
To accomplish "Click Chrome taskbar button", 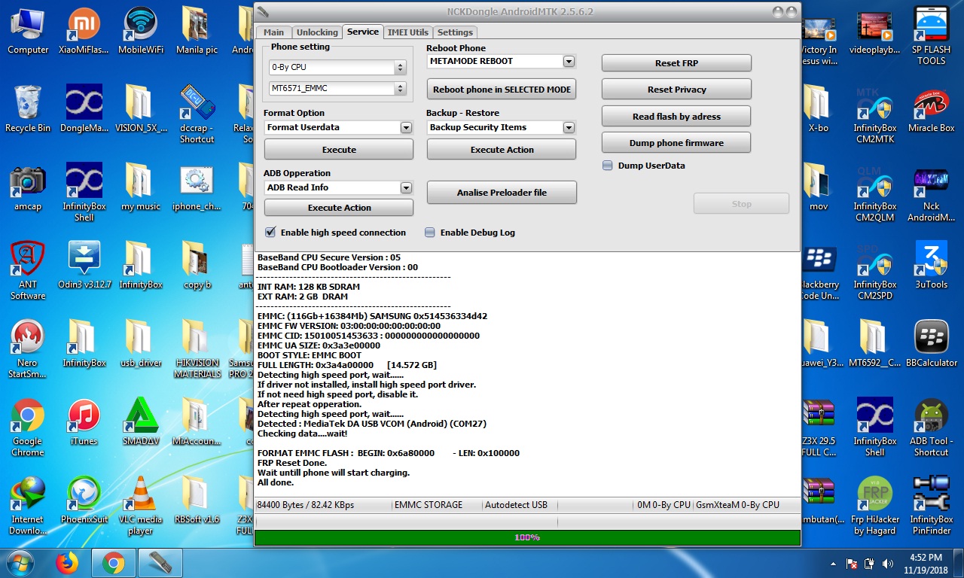I will click(114, 563).
